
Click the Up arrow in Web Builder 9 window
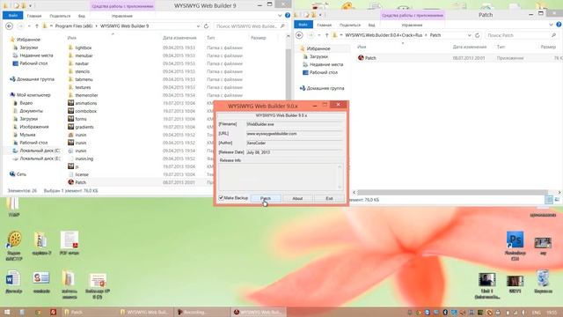tap(37, 26)
